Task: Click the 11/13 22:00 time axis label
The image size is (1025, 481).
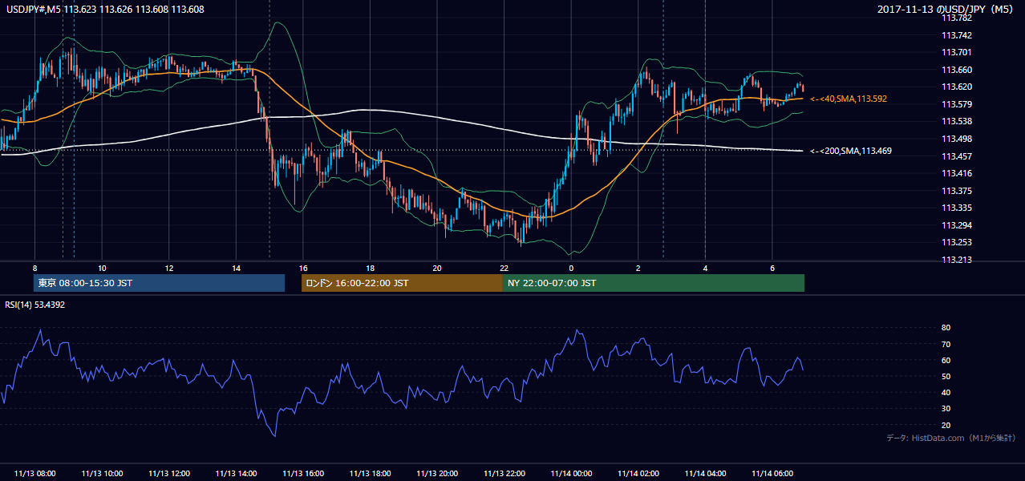Action: [504, 474]
